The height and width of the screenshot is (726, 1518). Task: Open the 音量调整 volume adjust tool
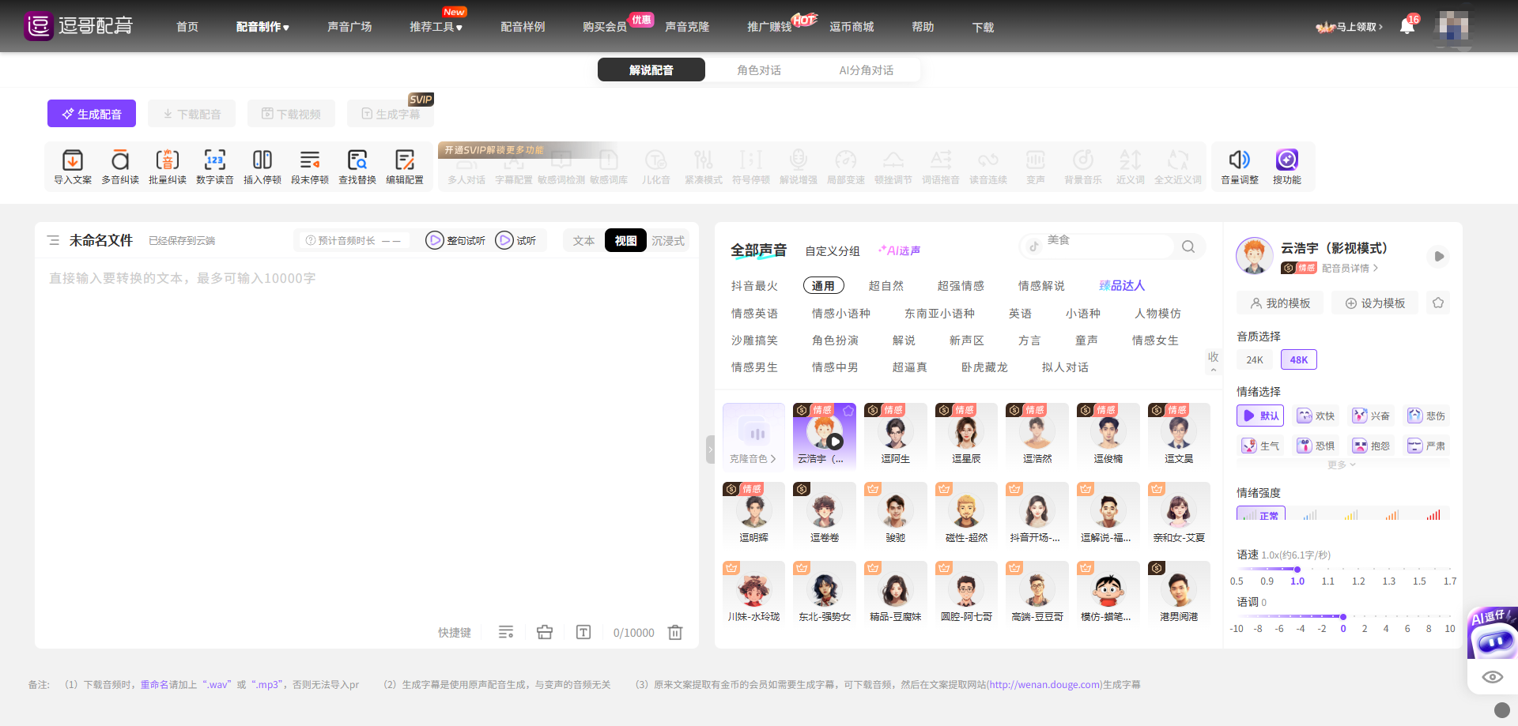[x=1240, y=167]
